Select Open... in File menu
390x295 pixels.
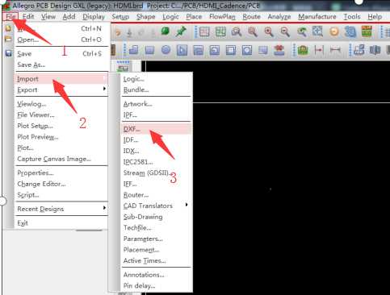[x=61, y=39]
